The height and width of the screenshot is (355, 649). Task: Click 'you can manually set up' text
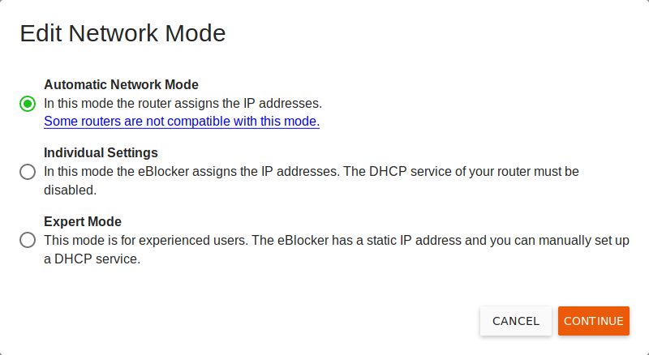pyautogui.click(x=560, y=240)
